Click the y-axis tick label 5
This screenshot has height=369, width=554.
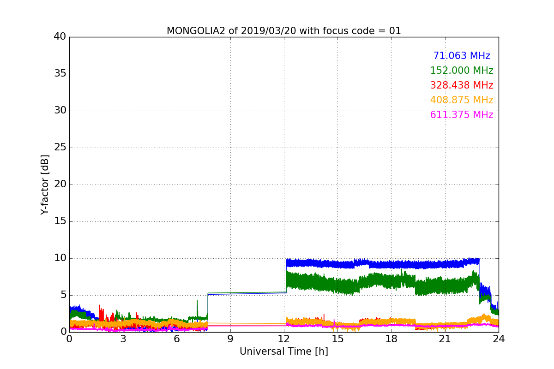[63, 295]
